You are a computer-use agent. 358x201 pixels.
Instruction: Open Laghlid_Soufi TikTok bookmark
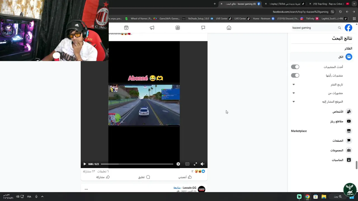click(x=334, y=19)
